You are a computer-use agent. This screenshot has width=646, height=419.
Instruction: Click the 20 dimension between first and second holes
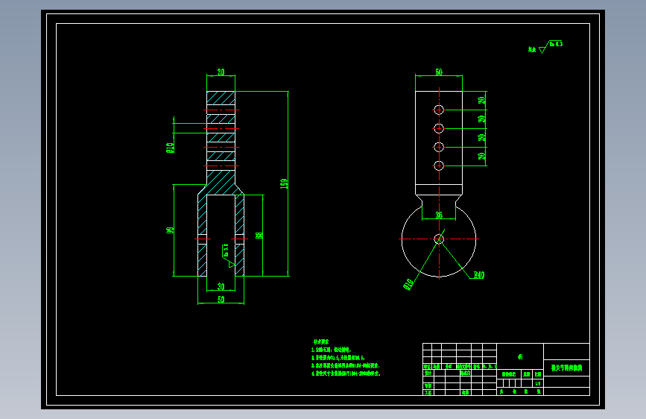(x=481, y=119)
